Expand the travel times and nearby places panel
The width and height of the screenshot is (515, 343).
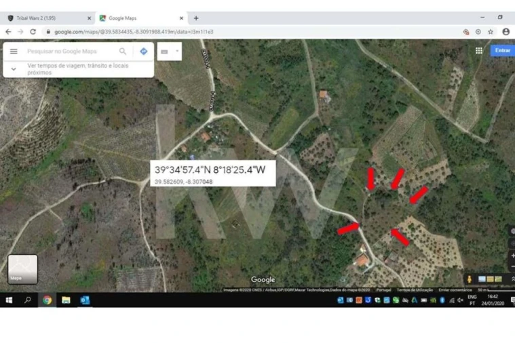pyautogui.click(x=14, y=69)
